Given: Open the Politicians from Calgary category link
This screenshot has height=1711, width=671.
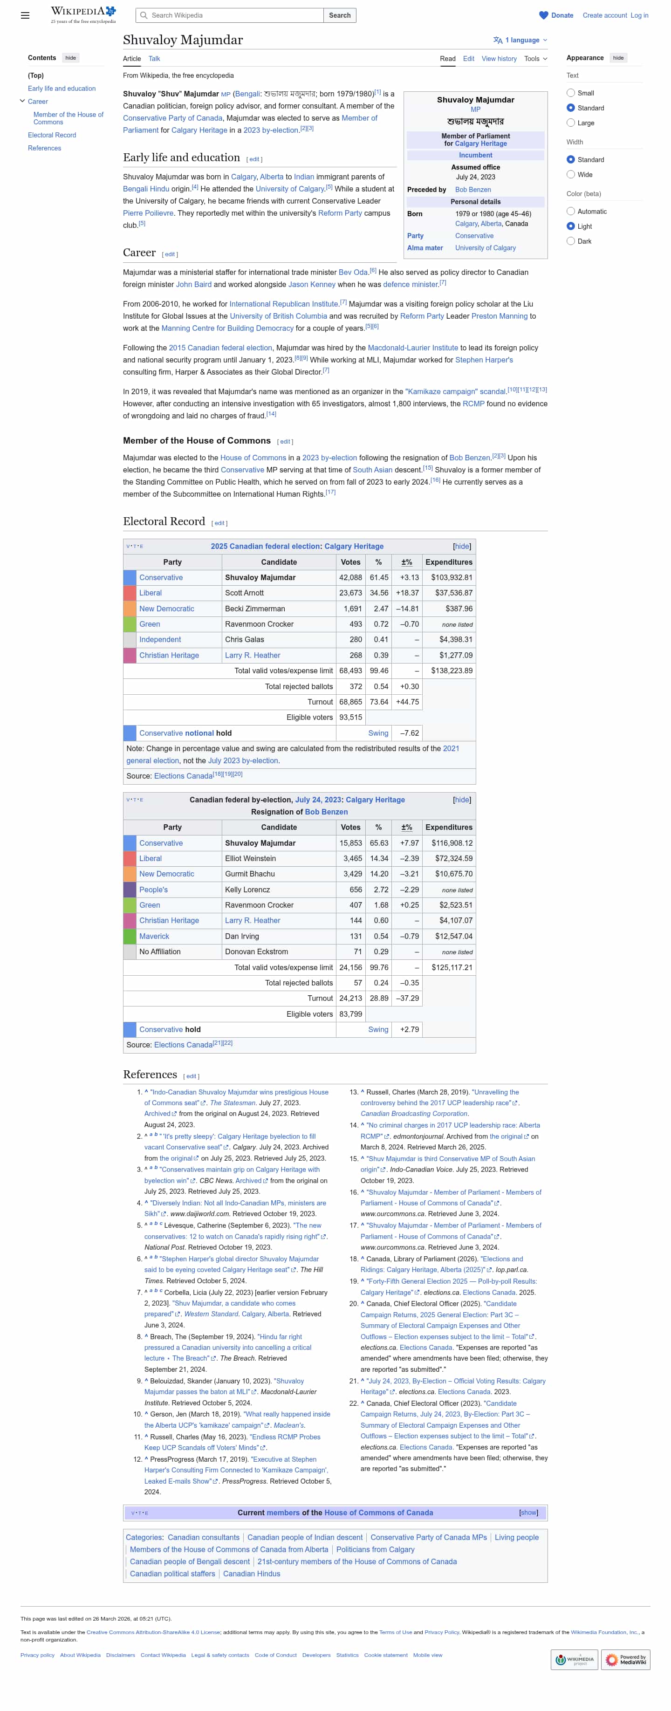Looking at the screenshot, I should pos(376,1550).
